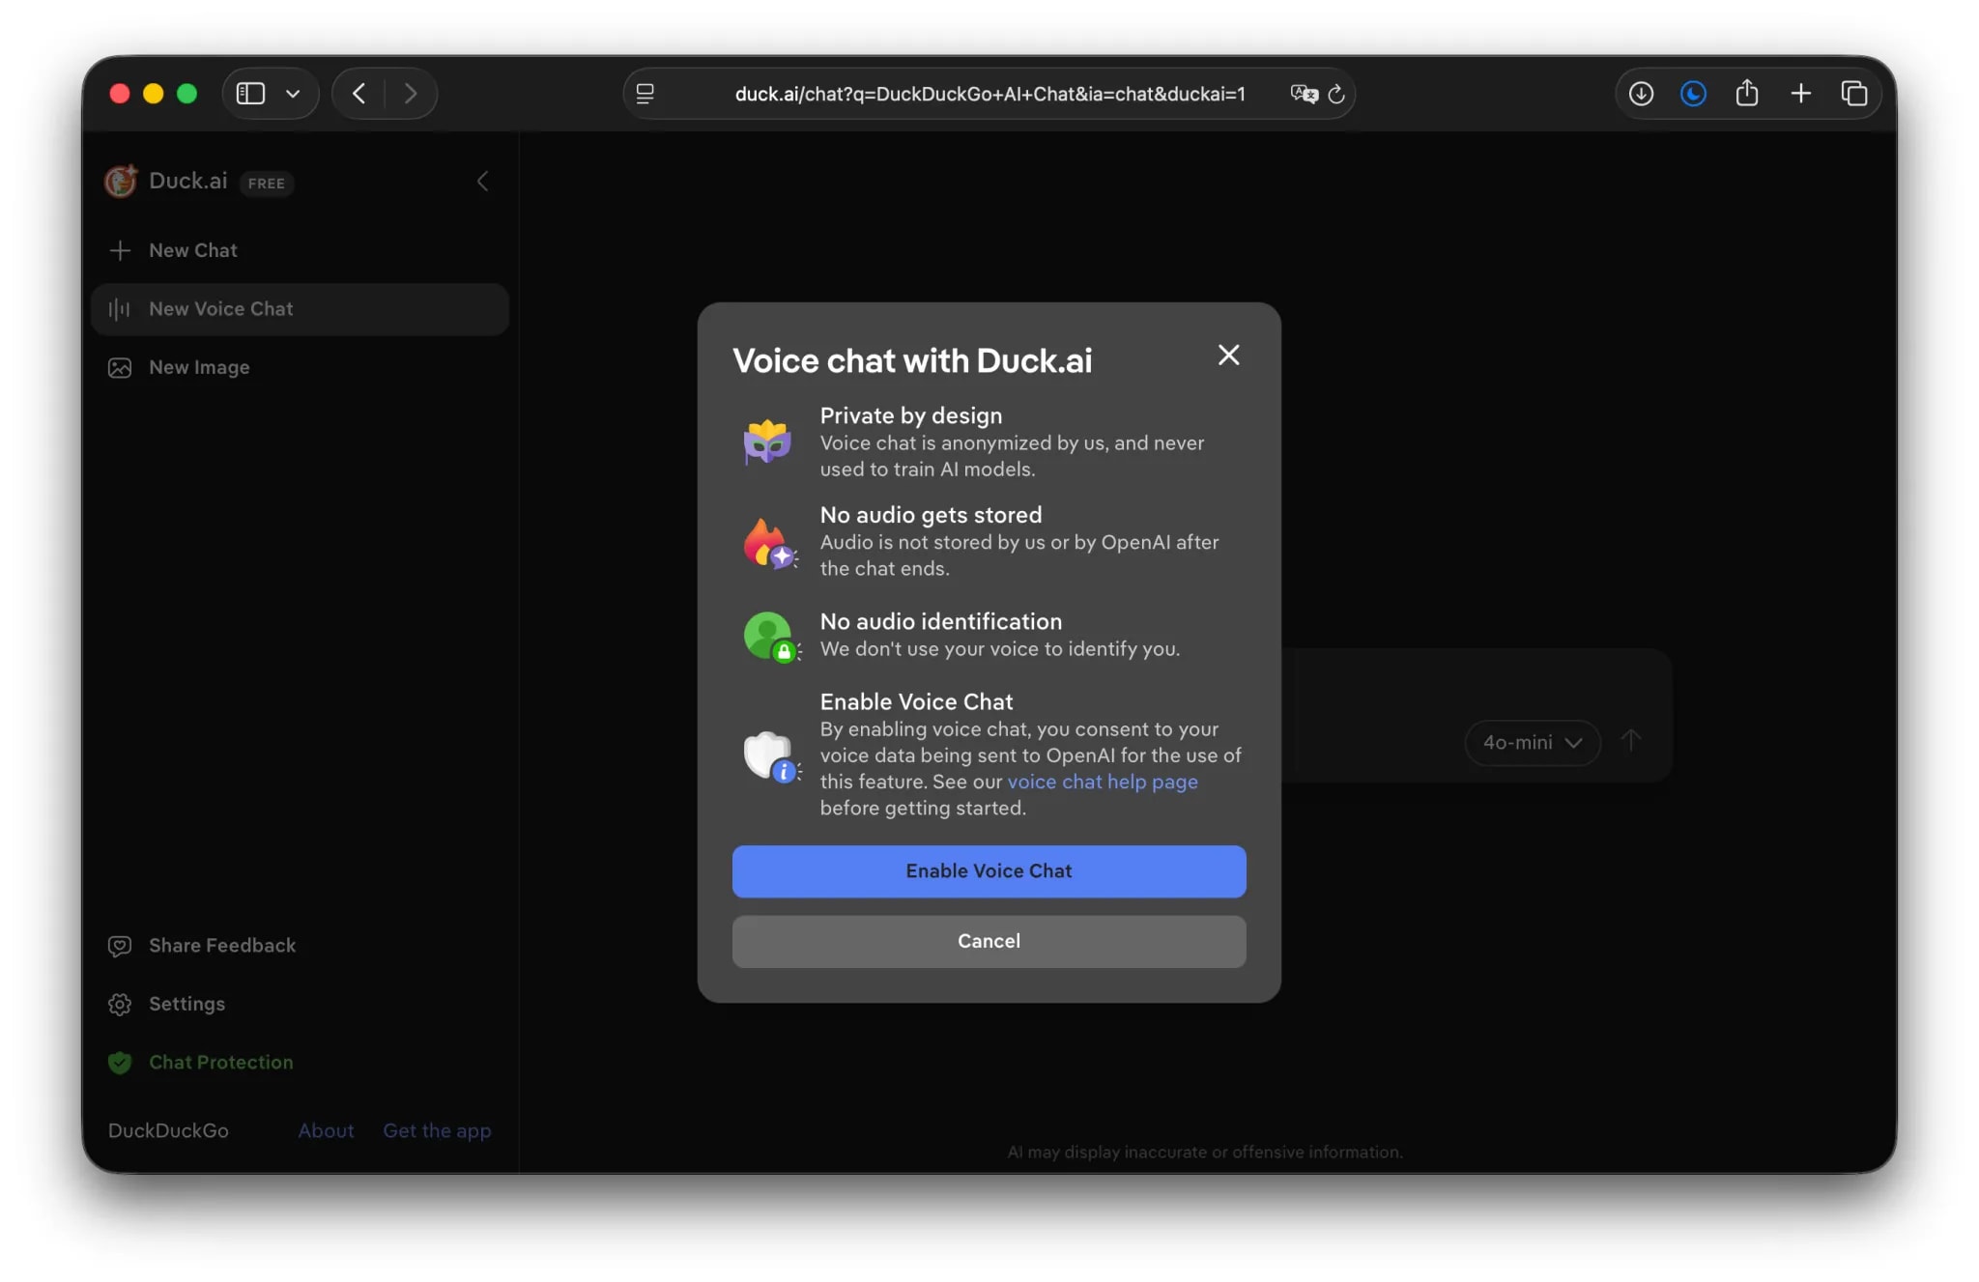Image resolution: width=1979 pixels, height=1282 pixels.
Task: Open the voice chat help page
Action: 1102,782
